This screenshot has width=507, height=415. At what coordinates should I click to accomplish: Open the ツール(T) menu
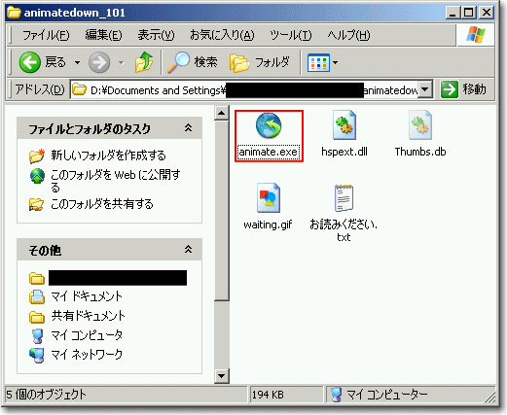click(291, 35)
